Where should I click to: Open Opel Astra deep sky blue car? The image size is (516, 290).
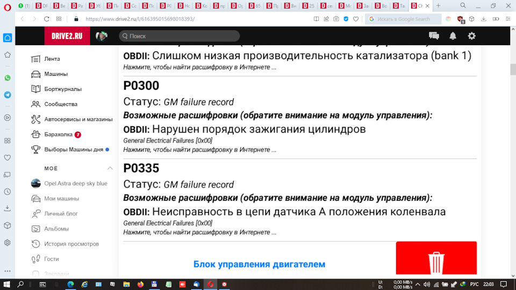click(75, 183)
